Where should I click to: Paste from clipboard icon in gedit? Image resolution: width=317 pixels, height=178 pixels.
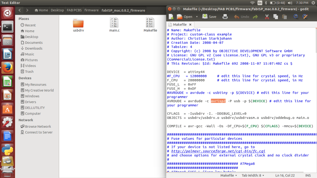(284, 17)
